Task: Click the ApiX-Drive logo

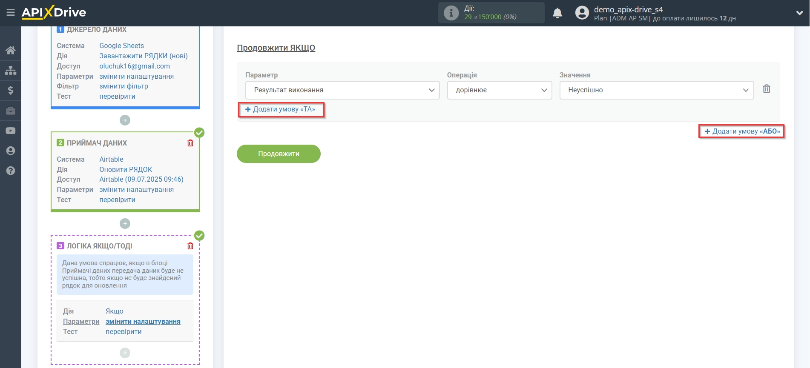Action: [x=54, y=12]
